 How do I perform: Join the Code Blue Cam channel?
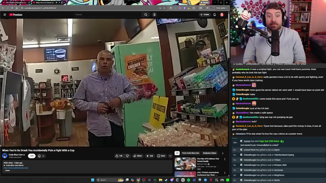pyautogui.click(x=32, y=156)
